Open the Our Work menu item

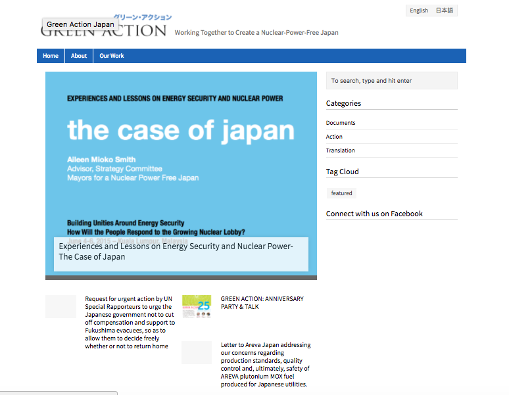click(x=112, y=56)
